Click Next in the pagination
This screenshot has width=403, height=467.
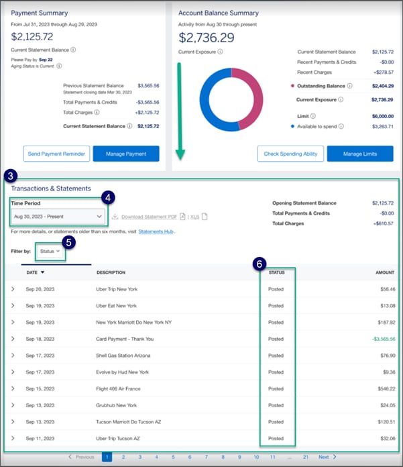[327, 457]
